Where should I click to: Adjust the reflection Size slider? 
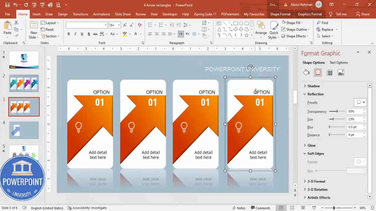coord(337,119)
